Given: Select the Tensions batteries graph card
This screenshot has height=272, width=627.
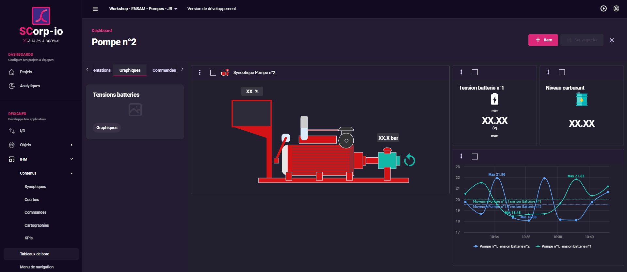Looking at the screenshot, I should [135, 112].
